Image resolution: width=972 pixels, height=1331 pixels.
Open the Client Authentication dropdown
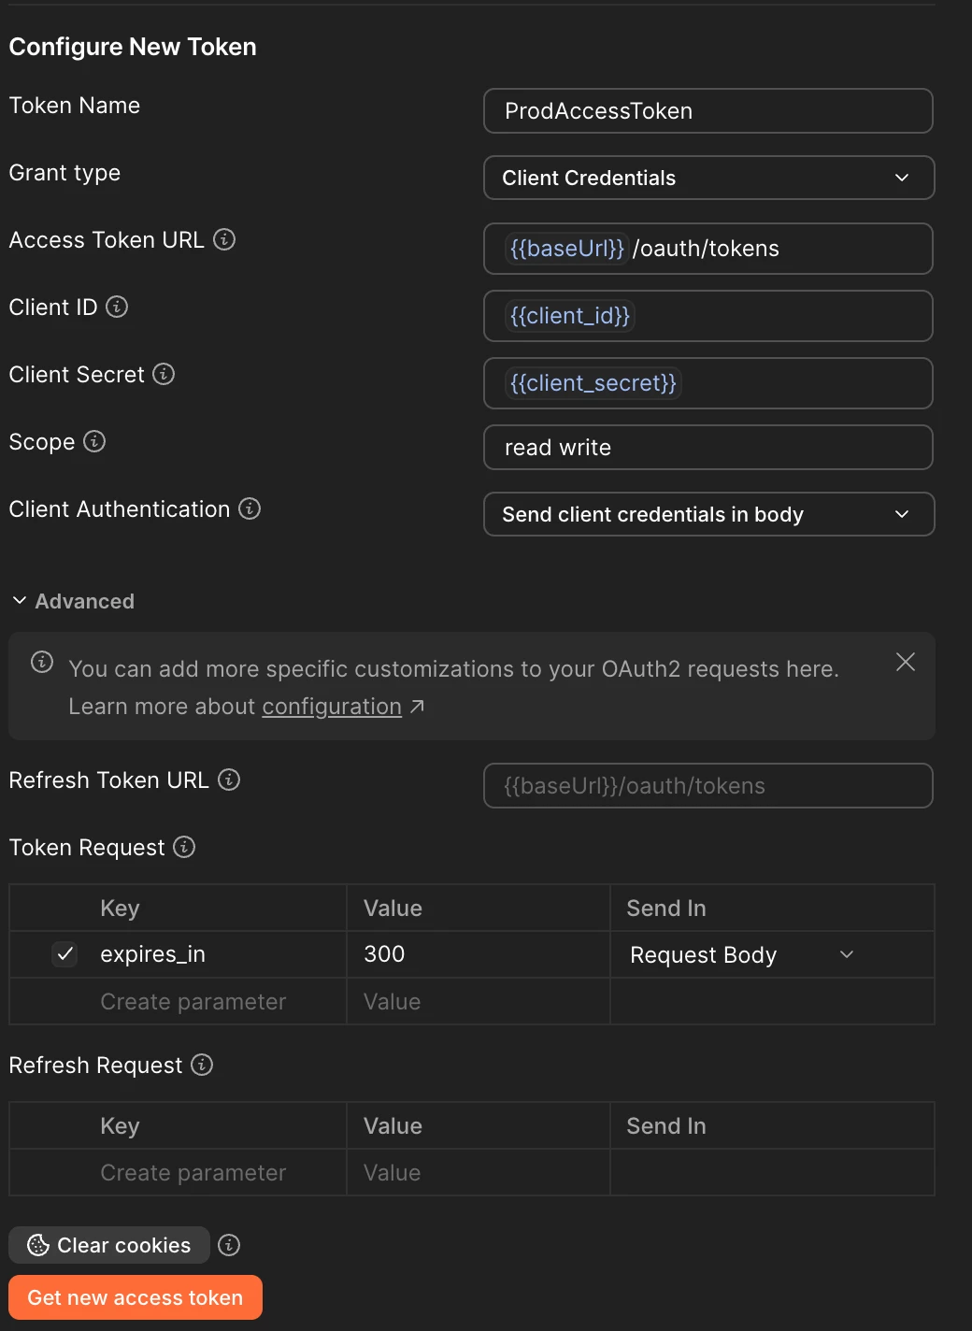coord(708,514)
